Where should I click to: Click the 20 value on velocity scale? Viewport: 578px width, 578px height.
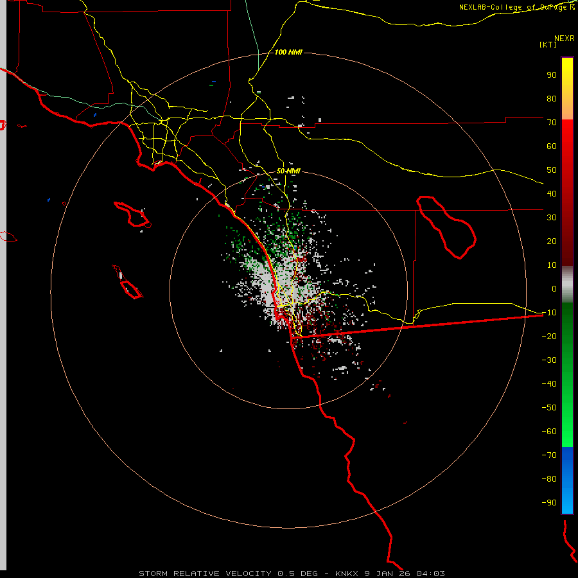pos(552,241)
